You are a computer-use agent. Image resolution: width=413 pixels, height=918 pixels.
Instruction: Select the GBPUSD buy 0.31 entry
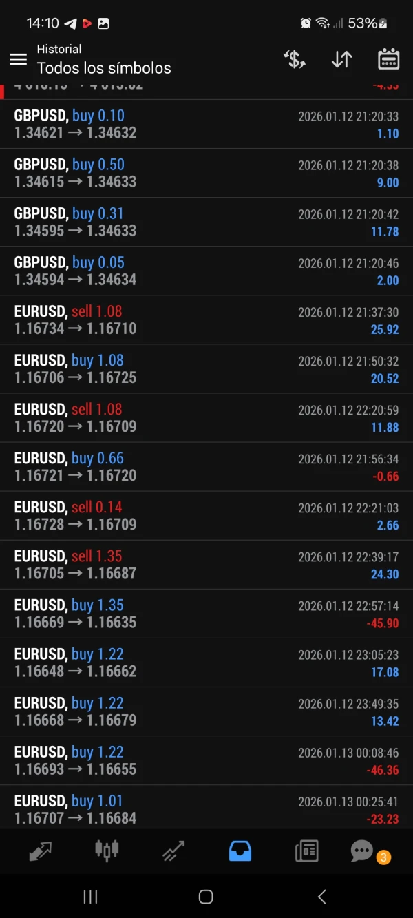coord(206,222)
